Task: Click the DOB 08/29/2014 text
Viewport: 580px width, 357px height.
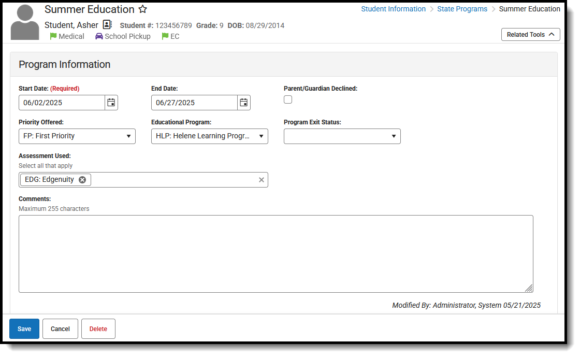Action: 256,25
